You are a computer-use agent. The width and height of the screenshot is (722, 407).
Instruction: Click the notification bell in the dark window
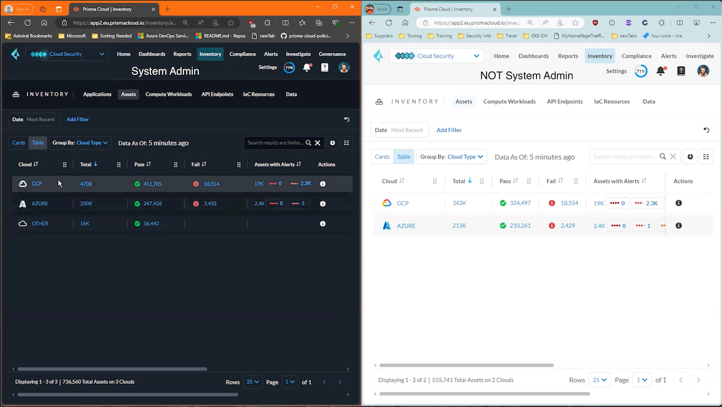[x=306, y=67]
